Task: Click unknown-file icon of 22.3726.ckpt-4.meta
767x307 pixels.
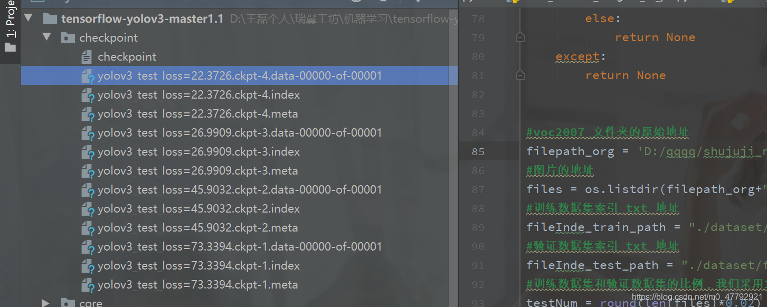Action: click(88, 114)
